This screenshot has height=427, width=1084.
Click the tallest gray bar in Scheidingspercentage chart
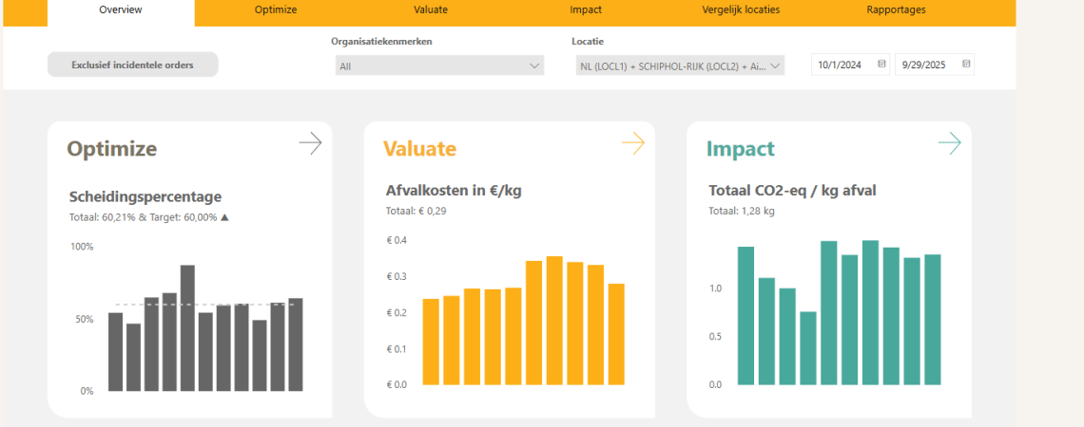tap(187, 327)
